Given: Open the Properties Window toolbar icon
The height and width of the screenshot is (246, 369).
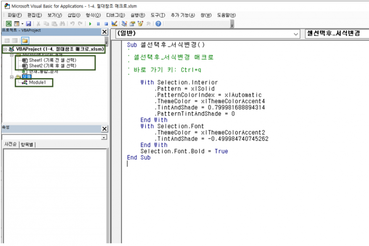Looking at the screenshot, I should (132, 24).
